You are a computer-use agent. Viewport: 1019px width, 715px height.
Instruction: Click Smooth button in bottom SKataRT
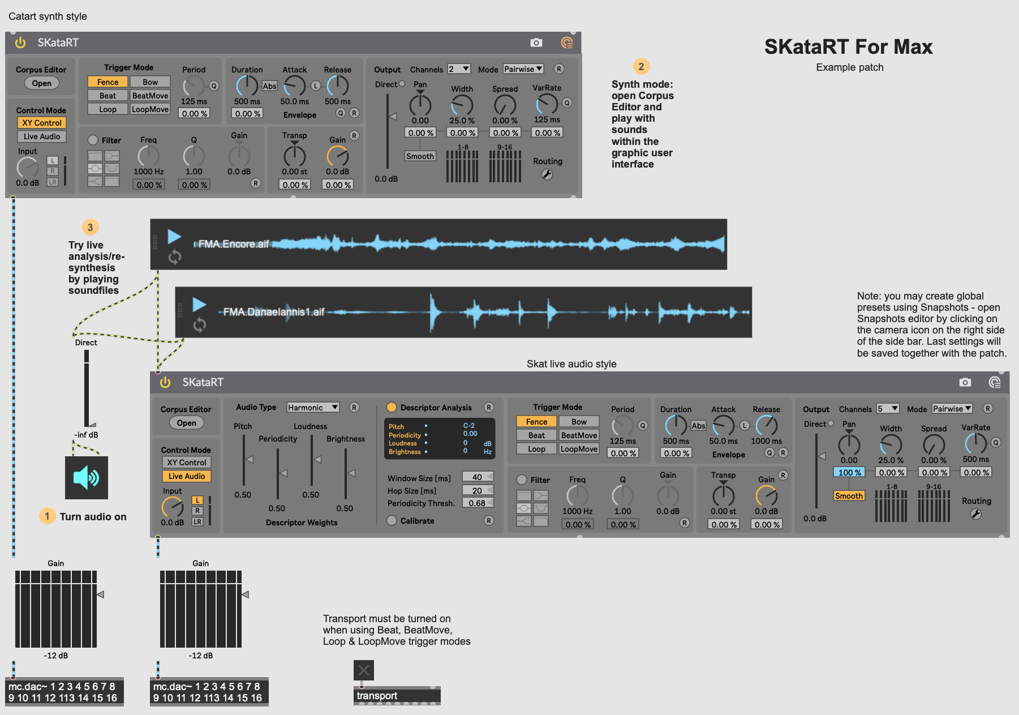click(849, 496)
